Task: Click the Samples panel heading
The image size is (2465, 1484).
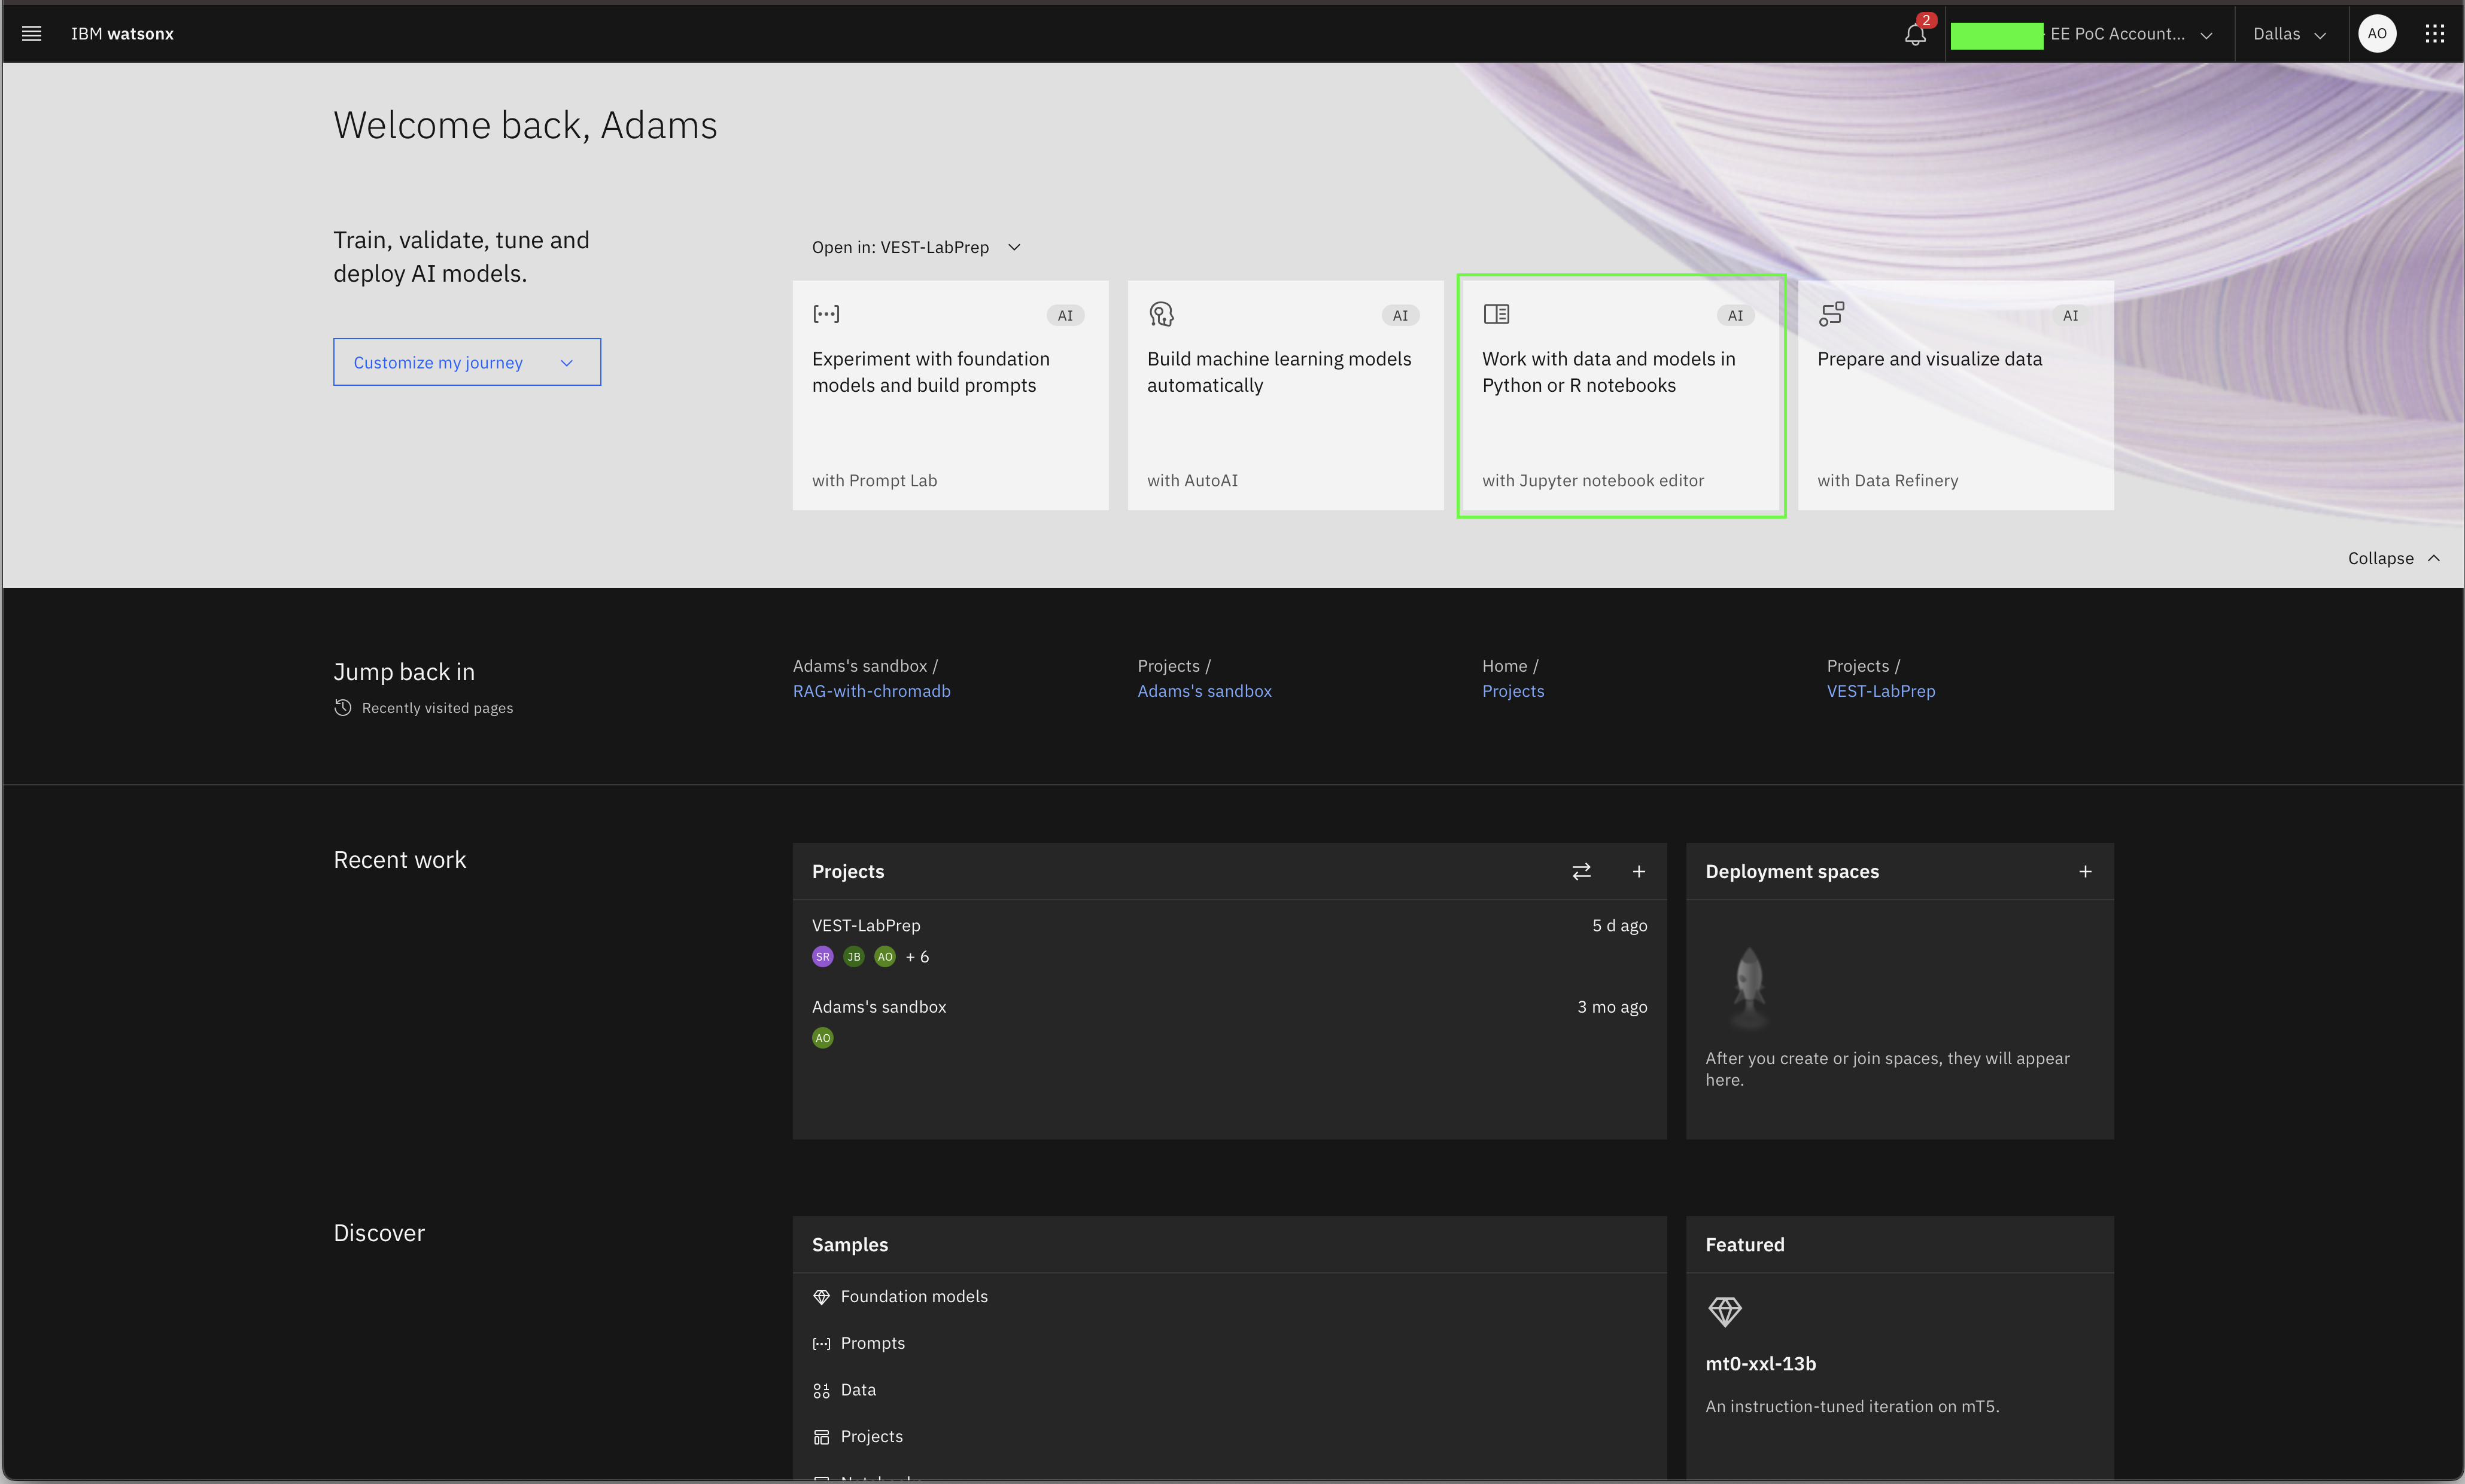Action: click(849, 1244)
